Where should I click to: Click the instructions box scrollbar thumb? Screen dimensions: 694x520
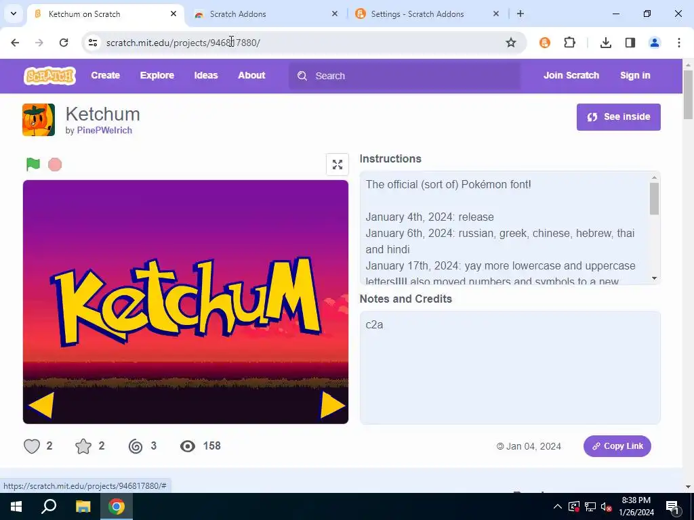(x=654, y=198)
